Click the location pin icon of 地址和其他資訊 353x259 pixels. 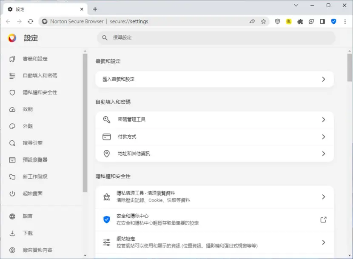coord(106,154)
